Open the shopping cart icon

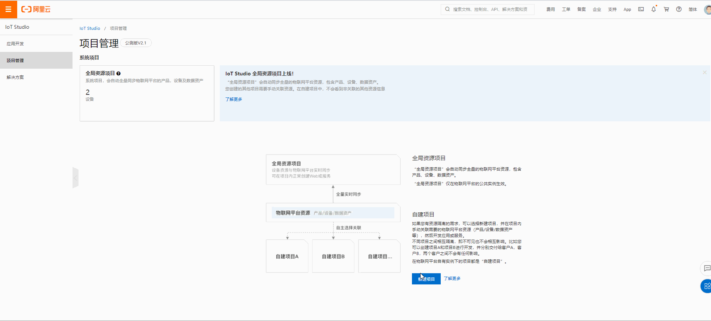[x=666, y=9]
